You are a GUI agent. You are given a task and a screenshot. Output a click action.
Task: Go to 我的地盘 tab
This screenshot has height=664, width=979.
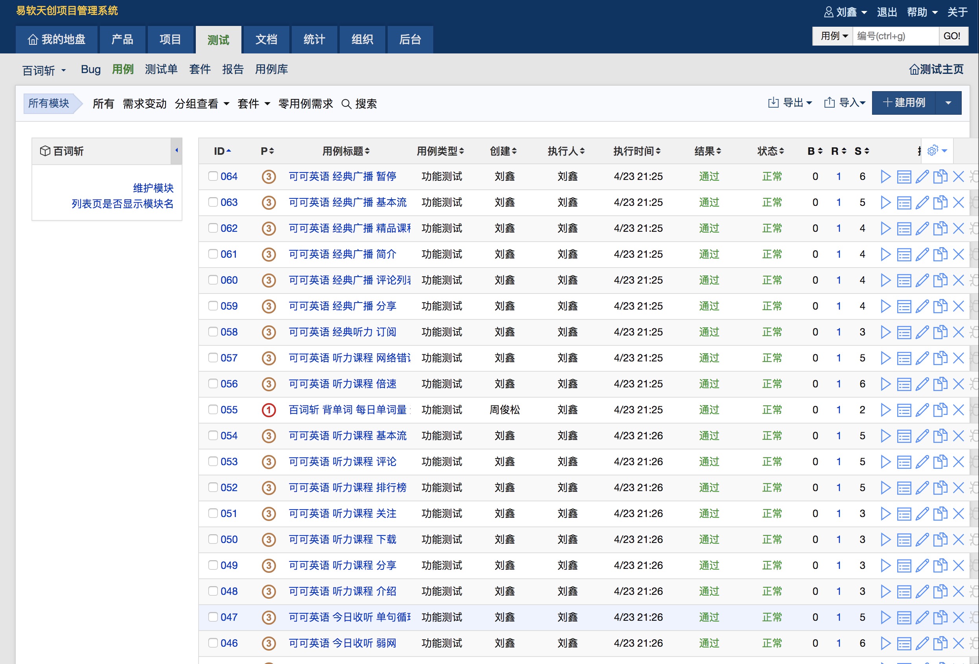tap(57, 40)
